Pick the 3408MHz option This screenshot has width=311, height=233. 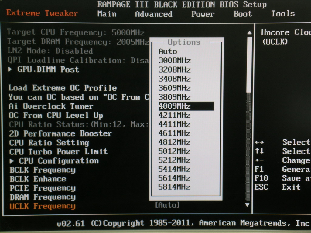point(175,79)
